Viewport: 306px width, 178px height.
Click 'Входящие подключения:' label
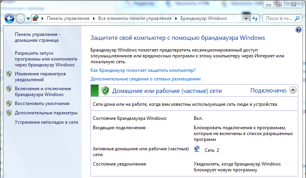pyautogui.click(x=119, y=128)
